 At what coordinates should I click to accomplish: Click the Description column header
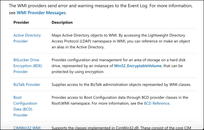click(62, 22)
